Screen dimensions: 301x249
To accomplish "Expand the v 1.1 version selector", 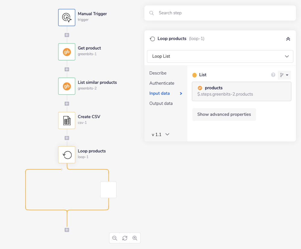I will click(x=161, y=135).
